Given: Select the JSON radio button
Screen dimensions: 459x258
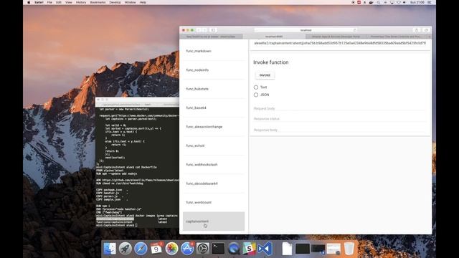Looking at the screenshot, I should coord(256,95).
